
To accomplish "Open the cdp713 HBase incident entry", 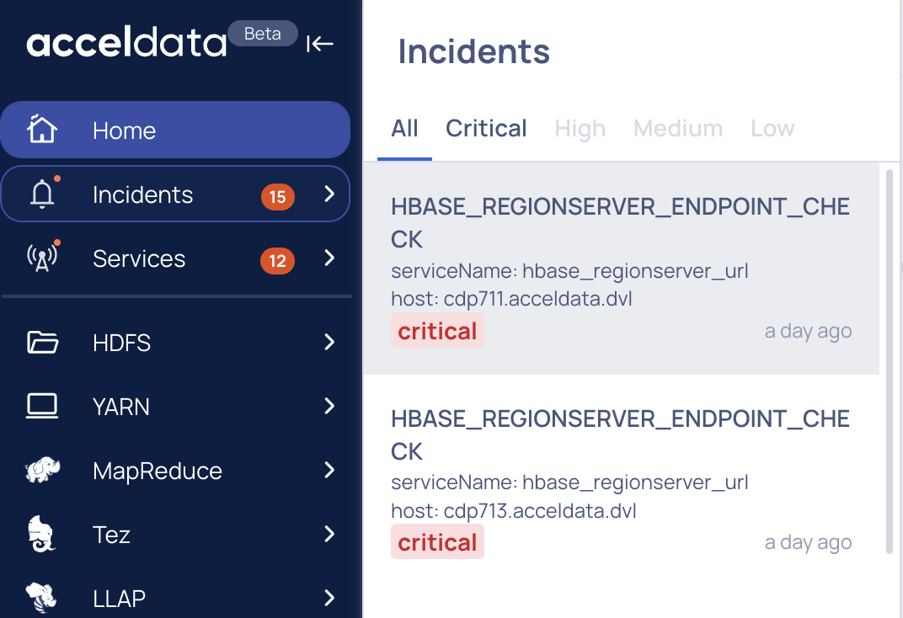I will click(x=622, y=481).
